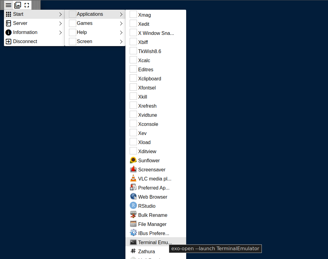
Task: Open IBus Preferences gear icon
Action: [x=133, y=233]
